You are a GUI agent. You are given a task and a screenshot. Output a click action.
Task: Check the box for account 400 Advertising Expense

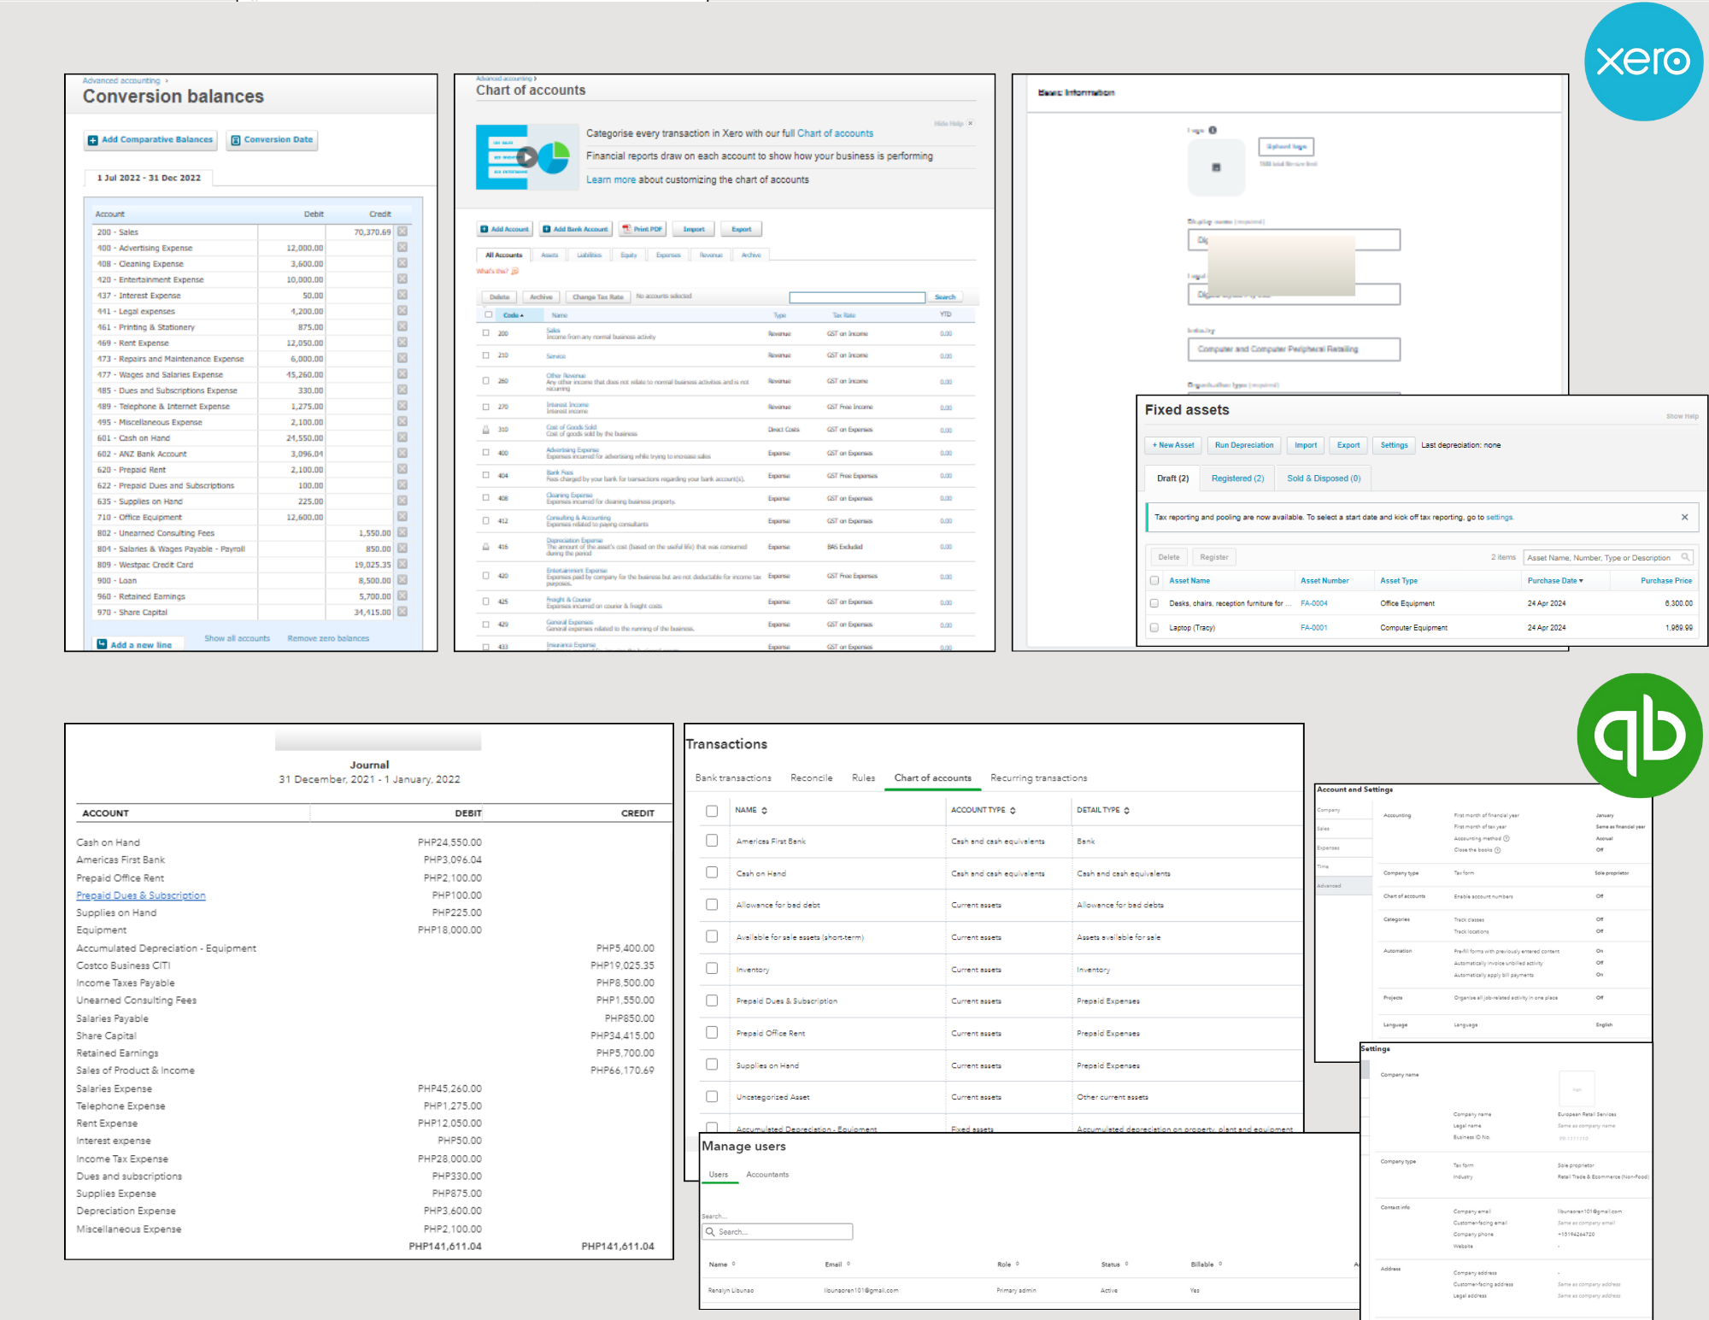[486, 453]
